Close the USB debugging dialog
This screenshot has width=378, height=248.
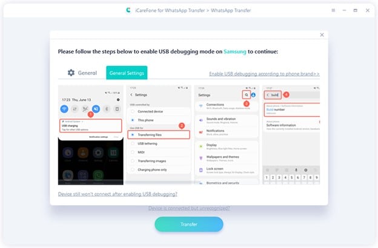[x=322, y=35]
